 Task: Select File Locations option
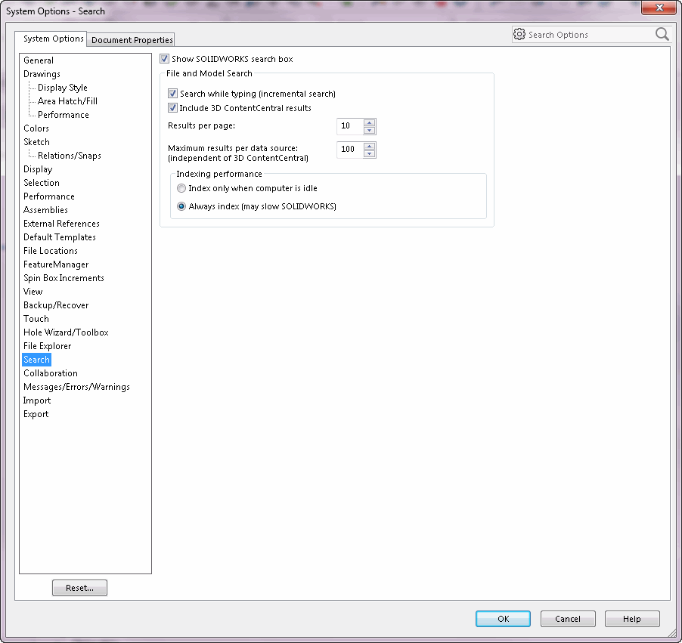pyautogui.click(x=51, y=251)
